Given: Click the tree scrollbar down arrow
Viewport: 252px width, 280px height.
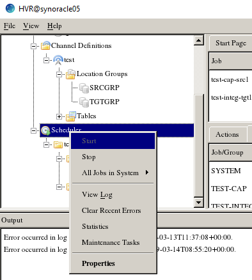Looking at the screenshot, I should [x=199, y=203].
